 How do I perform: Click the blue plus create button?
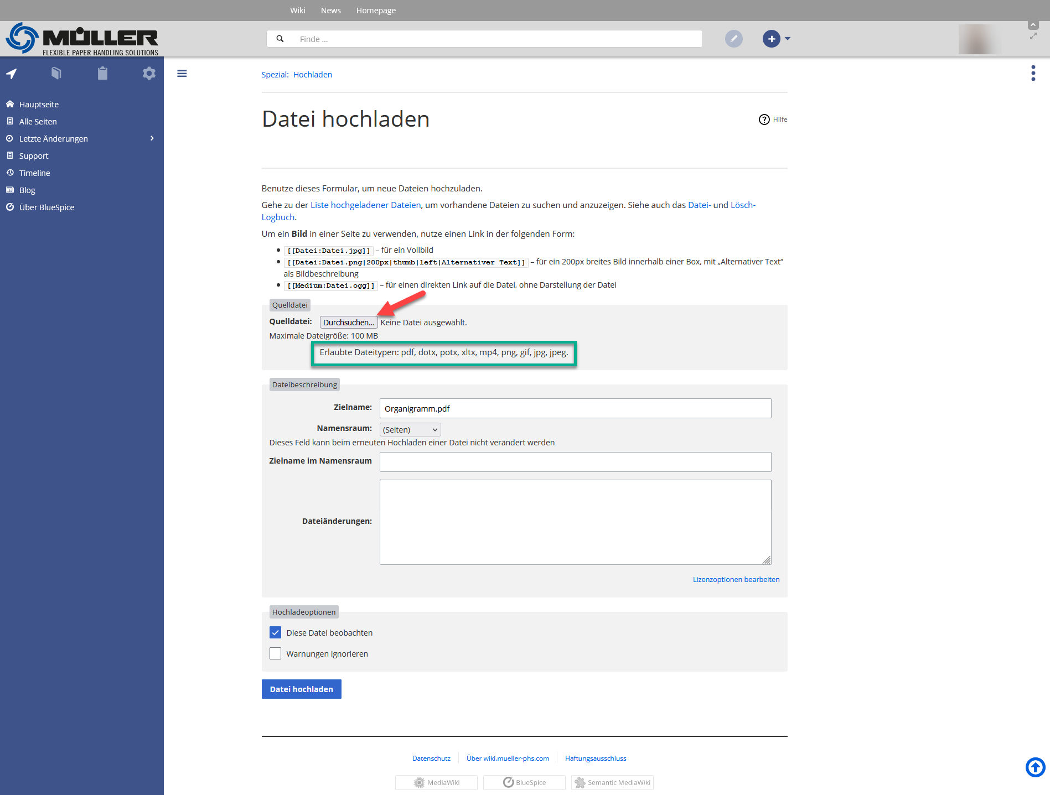[x=771, y=39]
